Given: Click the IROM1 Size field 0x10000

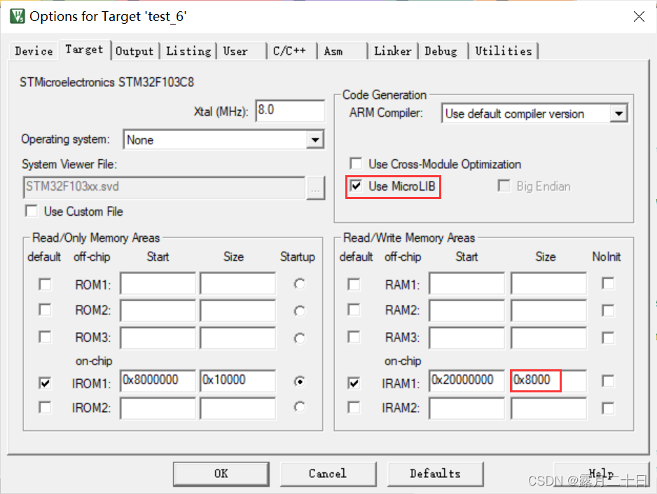Looking at the screenshot, I should pos(238,380).
